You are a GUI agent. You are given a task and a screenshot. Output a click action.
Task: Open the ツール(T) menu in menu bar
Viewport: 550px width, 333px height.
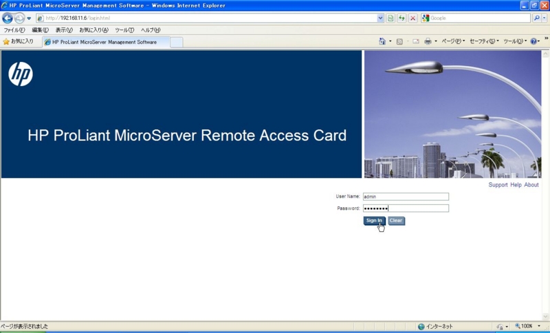(x=124, y=30)
